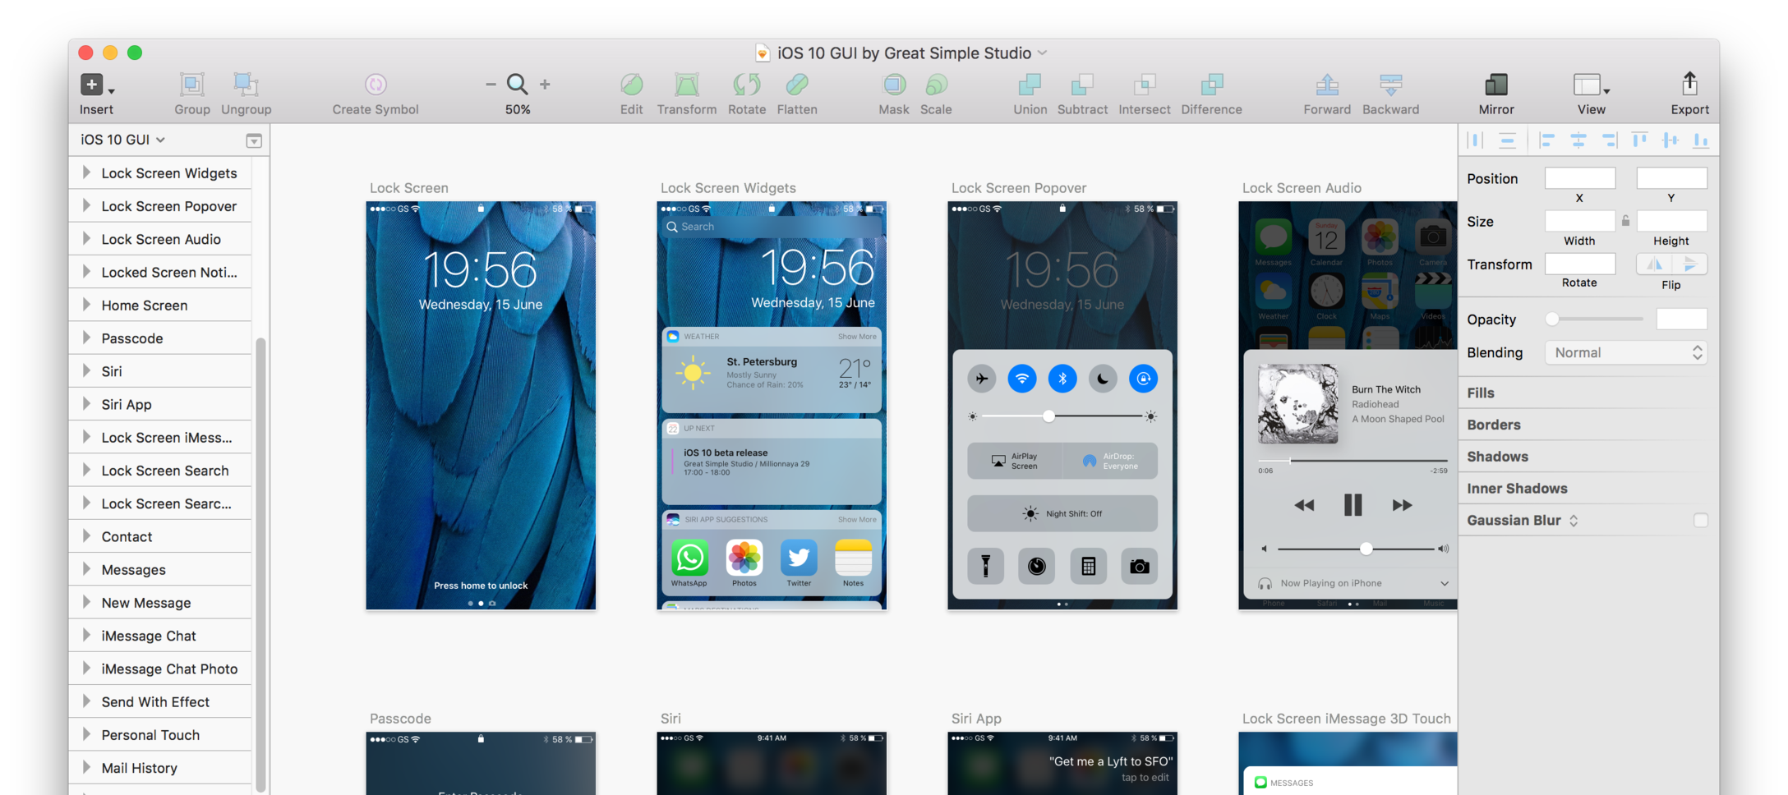Align layers to top edge

1639,140
